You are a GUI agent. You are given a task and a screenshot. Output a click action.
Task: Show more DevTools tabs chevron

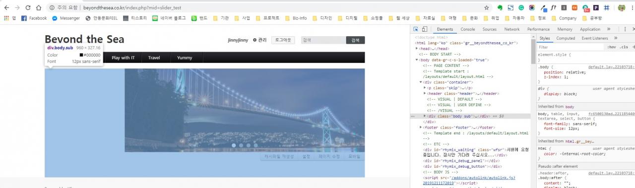click(x=608, y=29)
